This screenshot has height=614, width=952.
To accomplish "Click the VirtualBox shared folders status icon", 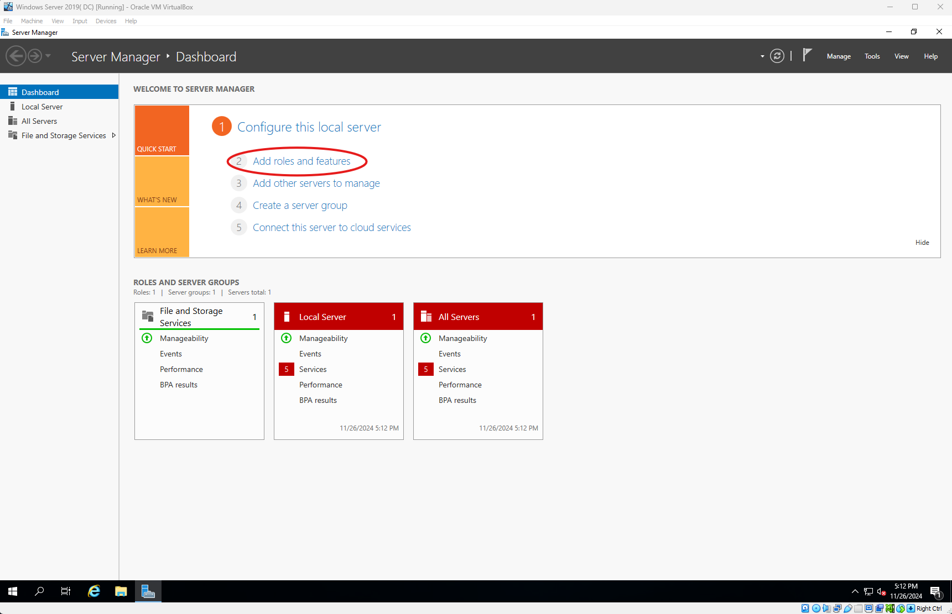I will click(x=859, y=608).
